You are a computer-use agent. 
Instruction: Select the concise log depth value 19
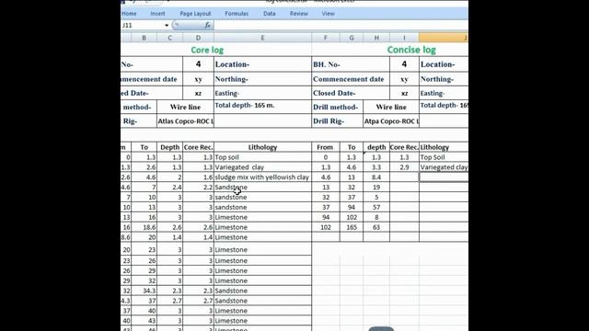click(376, 188)
